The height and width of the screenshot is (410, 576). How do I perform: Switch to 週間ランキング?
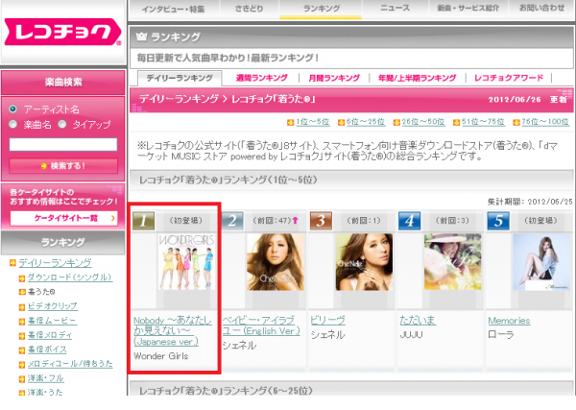tap(261, 78)
